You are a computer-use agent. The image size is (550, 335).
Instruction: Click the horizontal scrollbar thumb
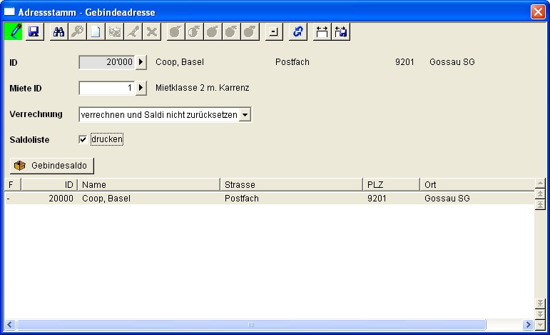click(x=251, y=325)
